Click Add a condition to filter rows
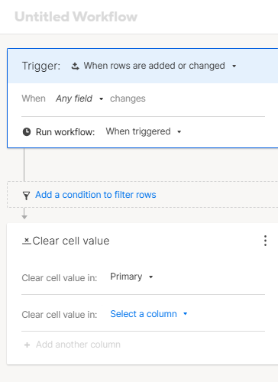The width and height of the screenshot is (278, 382). coord(95,195)
